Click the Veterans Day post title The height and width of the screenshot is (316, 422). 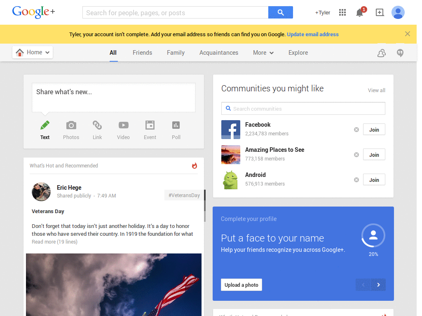[x=48, y=211]
